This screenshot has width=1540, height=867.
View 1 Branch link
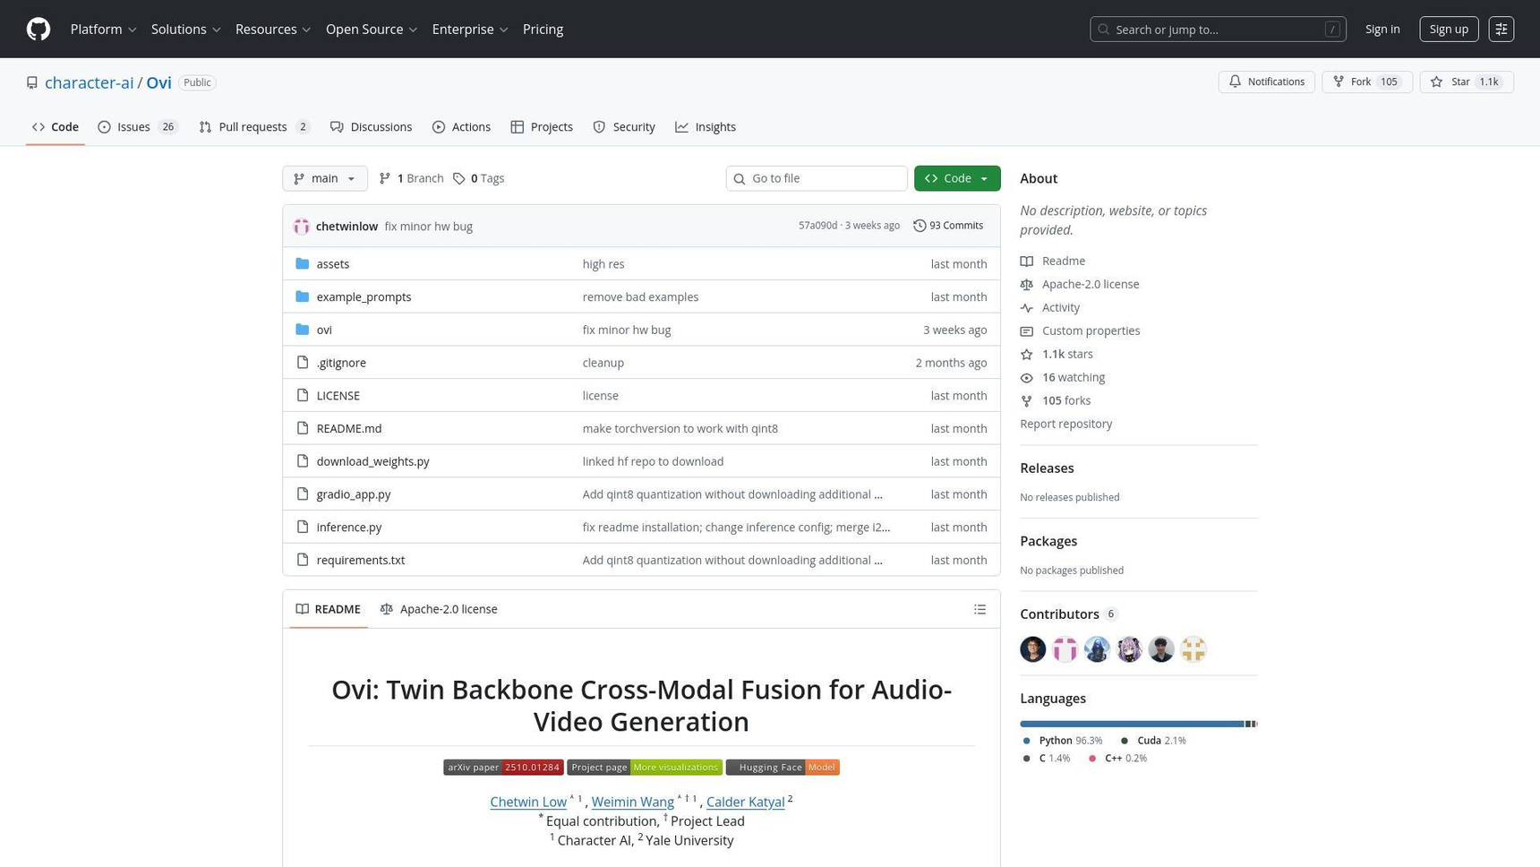411,178
